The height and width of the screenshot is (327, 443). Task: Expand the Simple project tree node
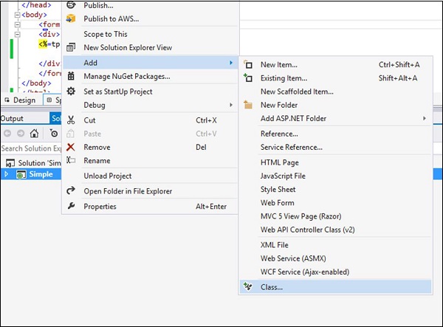tap(7, 174)
